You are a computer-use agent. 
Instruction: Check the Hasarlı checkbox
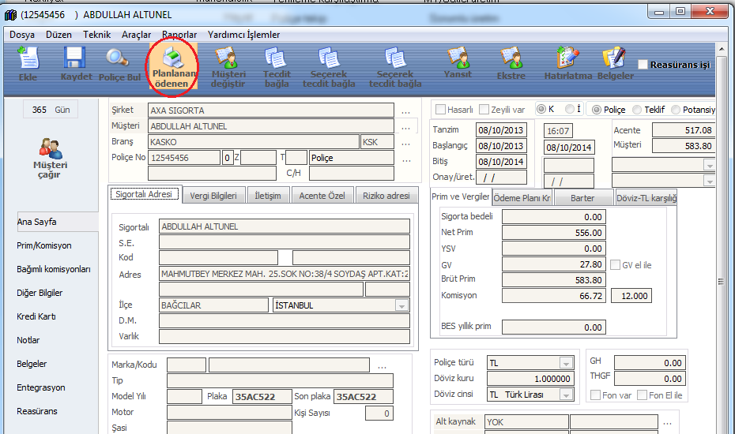point(441,110)
